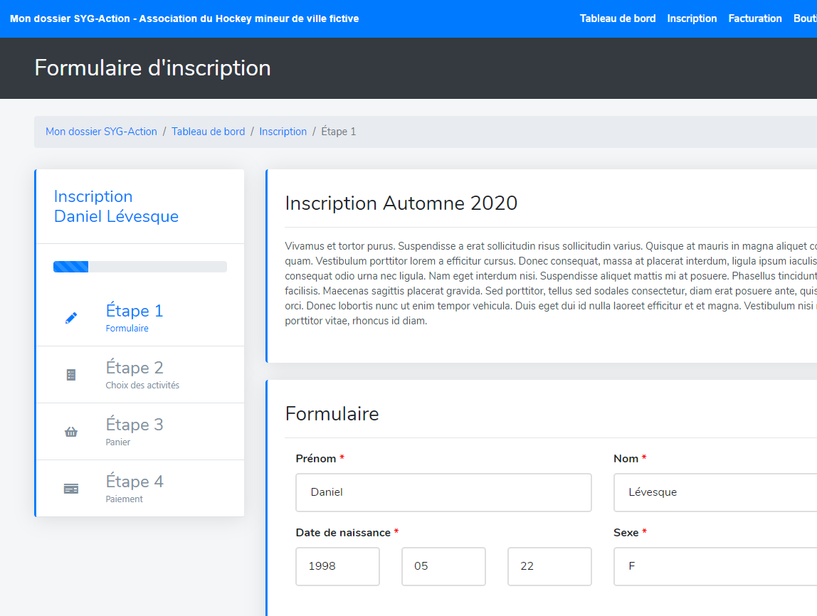This screenshot has height=616, width=817.
Task: Select Étape 2 Choix des activités step
Action: [135, 368]
